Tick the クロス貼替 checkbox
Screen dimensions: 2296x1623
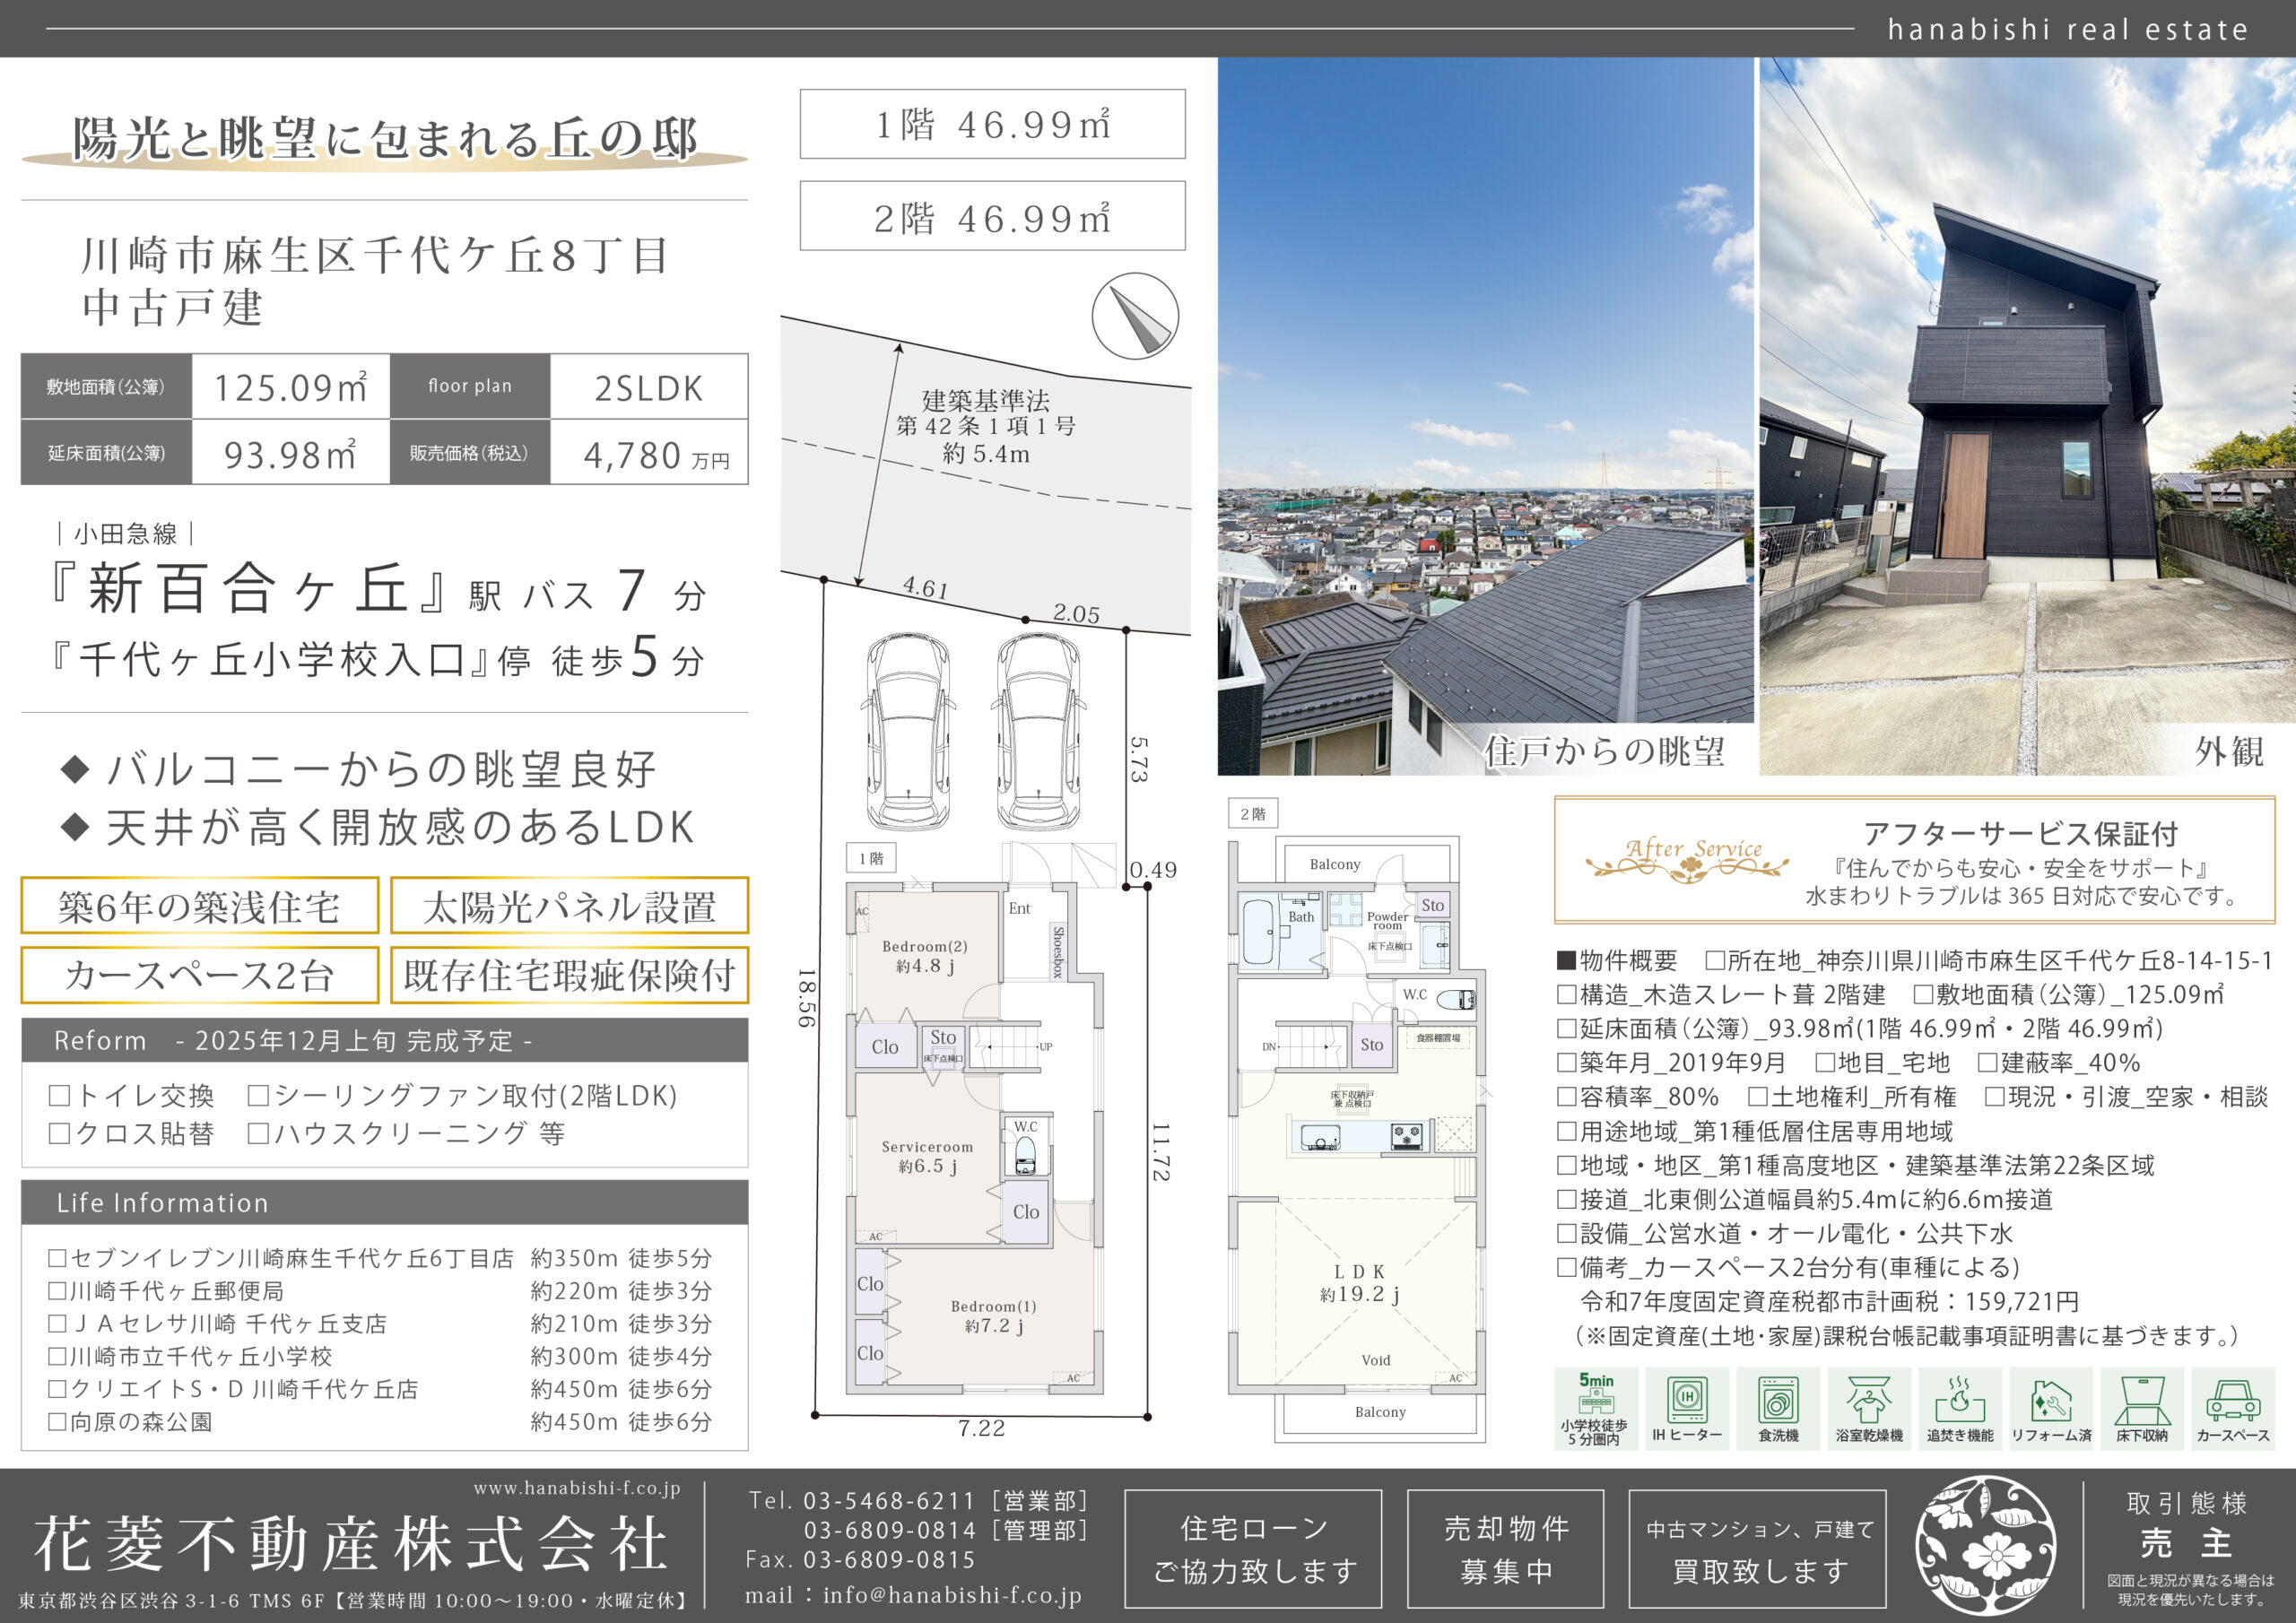tap(59, 1133)
